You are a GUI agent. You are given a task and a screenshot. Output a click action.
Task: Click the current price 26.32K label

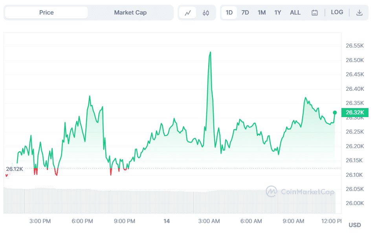355,113
